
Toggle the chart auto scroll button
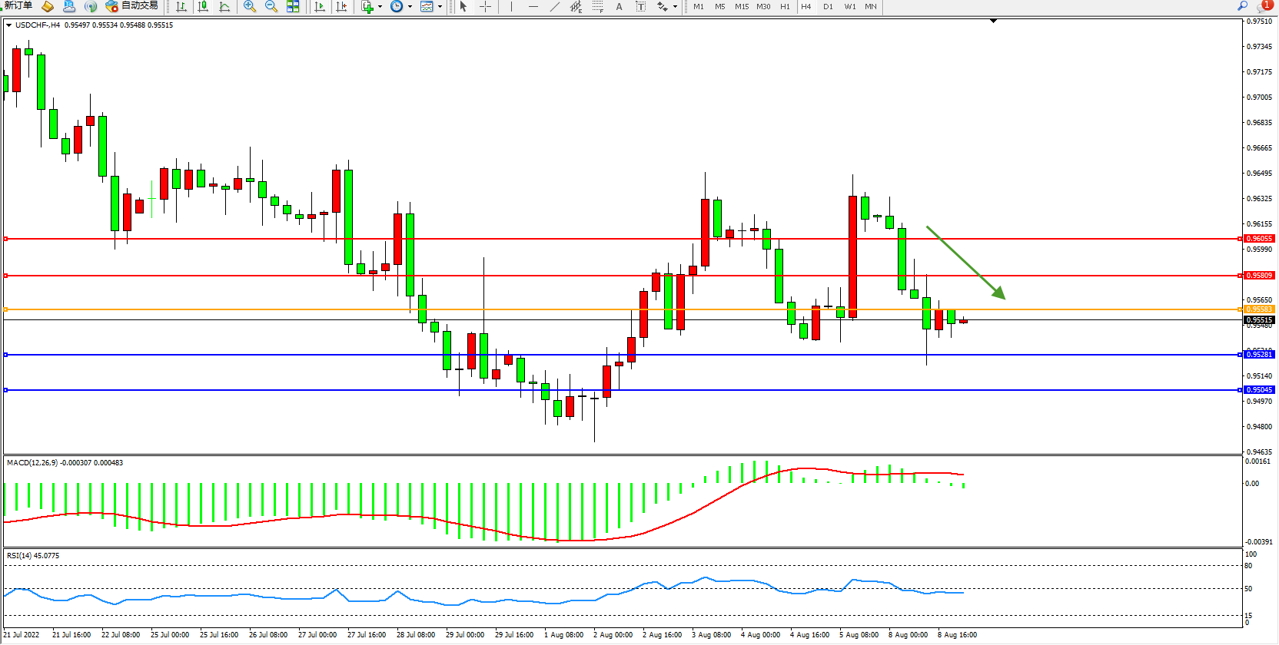[320, 7]
